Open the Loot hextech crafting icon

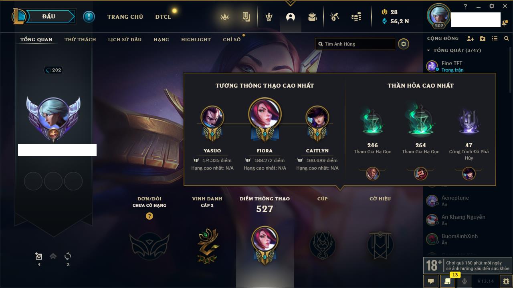[335, 17]
